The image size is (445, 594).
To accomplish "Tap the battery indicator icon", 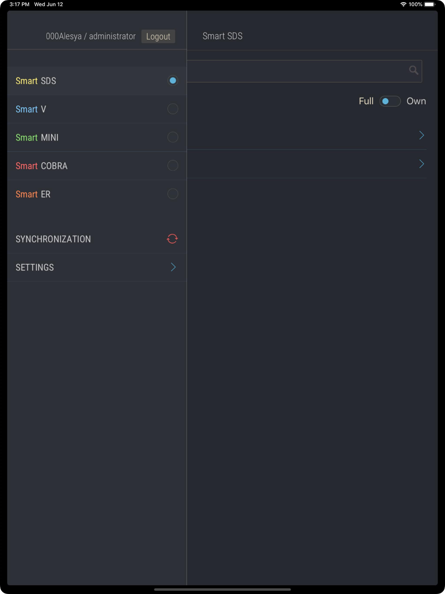I will pyautogui.click(x=429, y=4).
